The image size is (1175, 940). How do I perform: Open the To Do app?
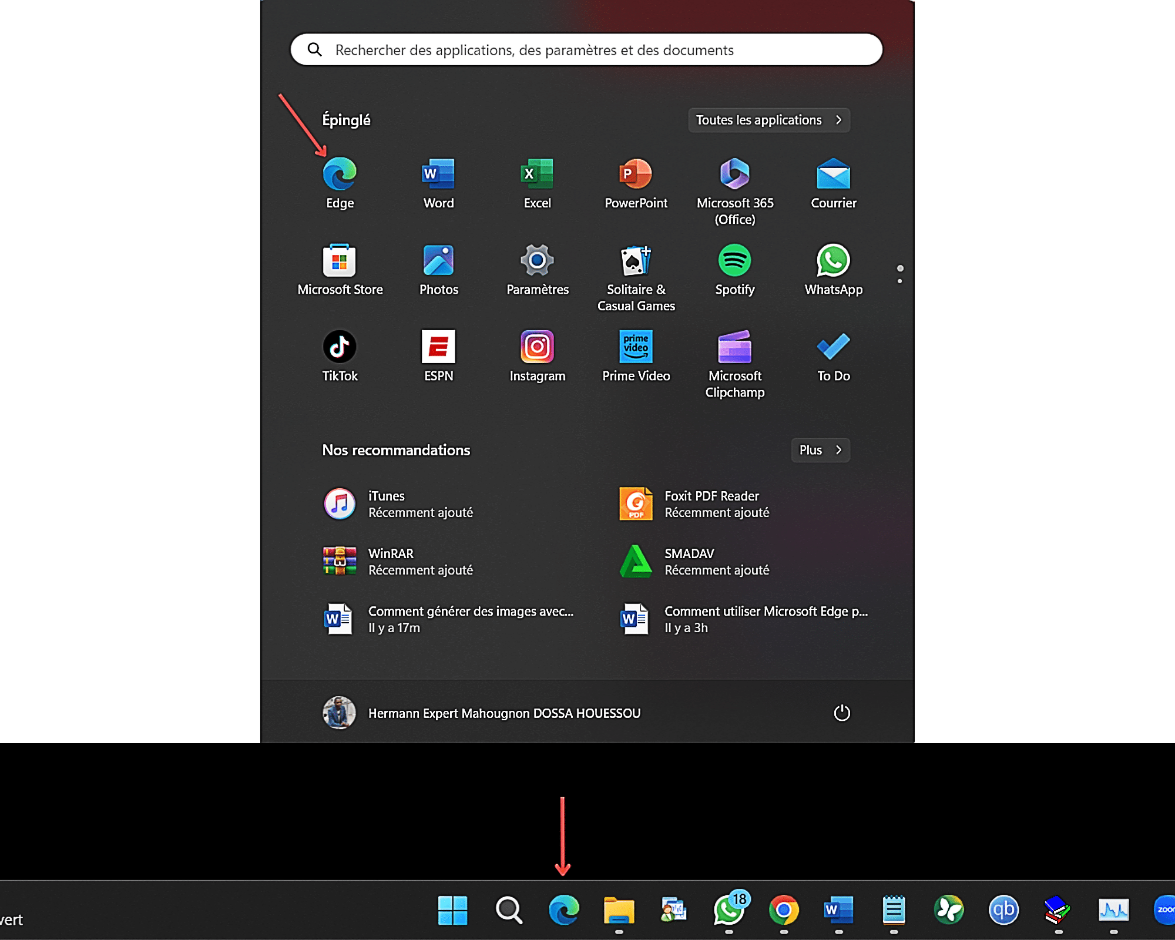tap(833, 355)
